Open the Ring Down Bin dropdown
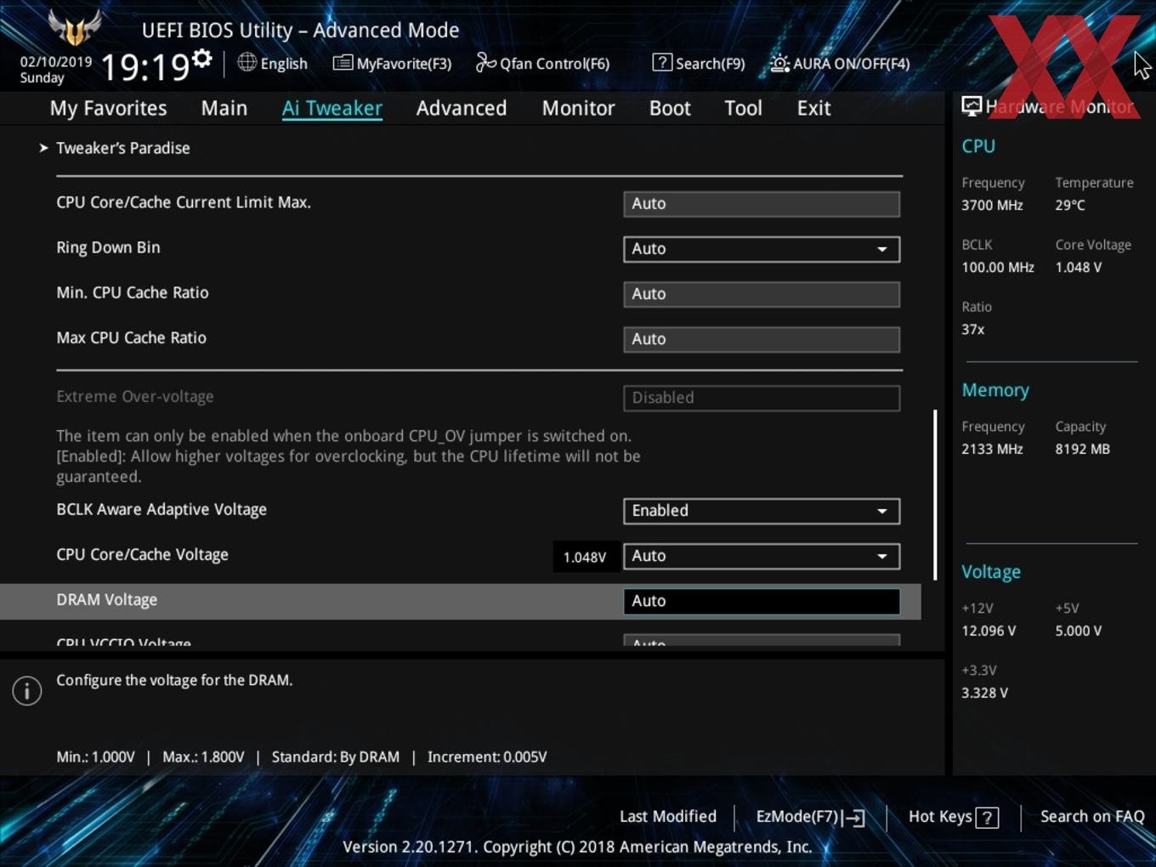 [762, 249]
